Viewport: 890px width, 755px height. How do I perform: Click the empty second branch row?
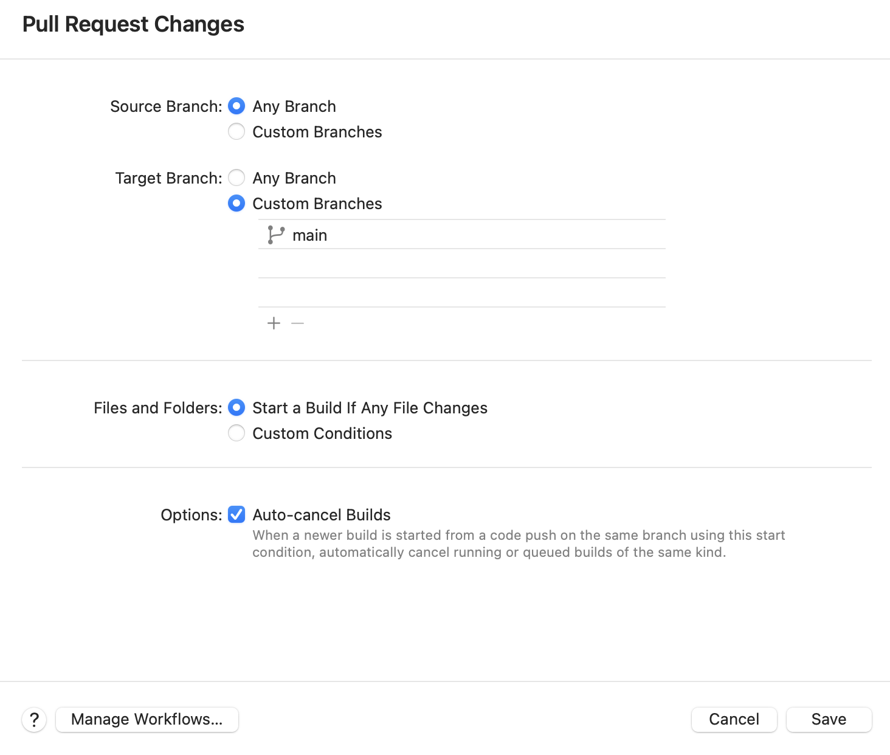tap(462, 264)
